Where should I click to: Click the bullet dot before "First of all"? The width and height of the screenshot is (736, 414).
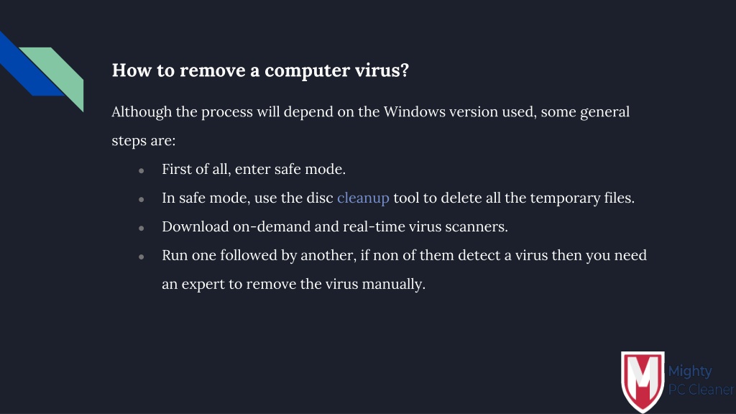pos(142,171)
